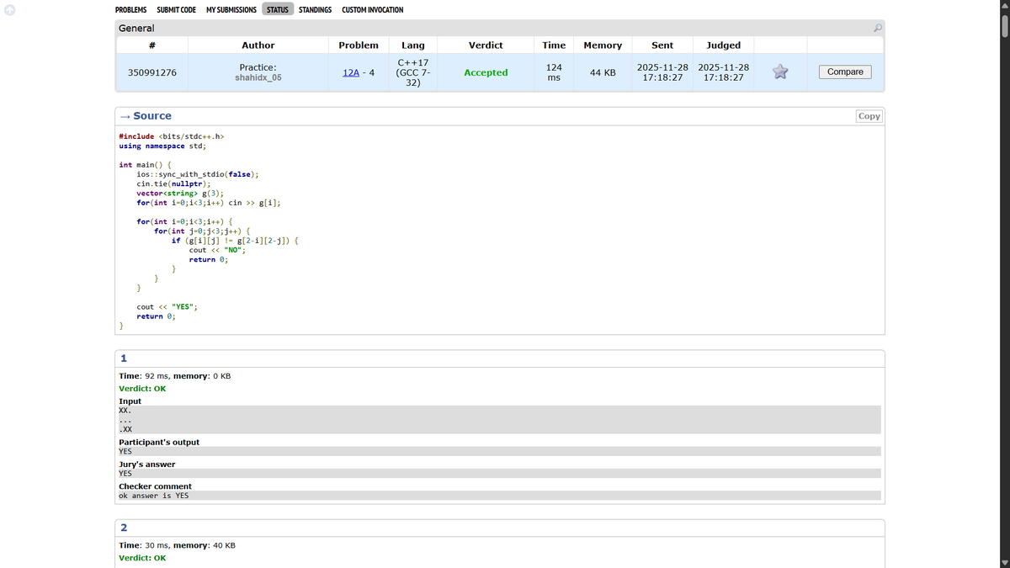Click the Jury's answer label
The height and width of the screenshot is (568, 1010).
[147, 464]
